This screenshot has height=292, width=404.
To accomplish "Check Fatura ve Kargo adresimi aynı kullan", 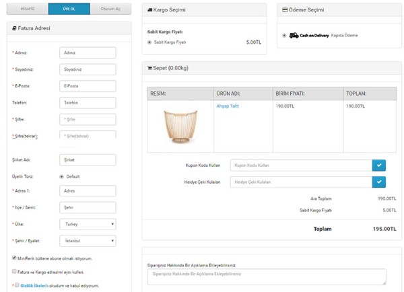I will click(x=14, y=272).
